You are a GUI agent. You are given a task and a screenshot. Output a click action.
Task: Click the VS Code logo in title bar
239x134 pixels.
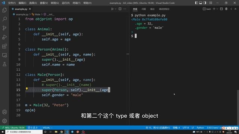coord(3,3)
